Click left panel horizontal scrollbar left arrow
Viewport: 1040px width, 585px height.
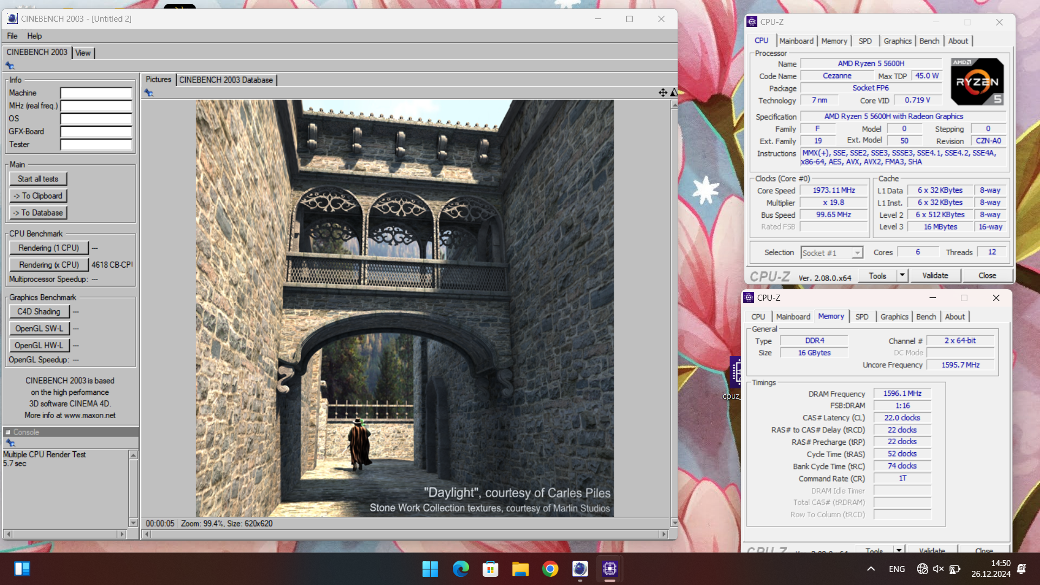[8, 534]
